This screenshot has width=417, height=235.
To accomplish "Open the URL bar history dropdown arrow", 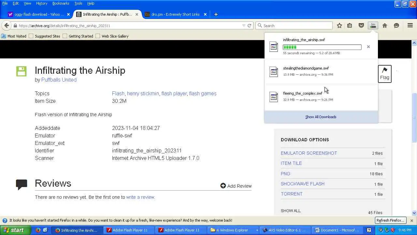I will [244, 25].
